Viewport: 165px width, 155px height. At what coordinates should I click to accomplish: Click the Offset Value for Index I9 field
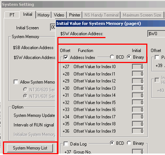coord(138,131)
